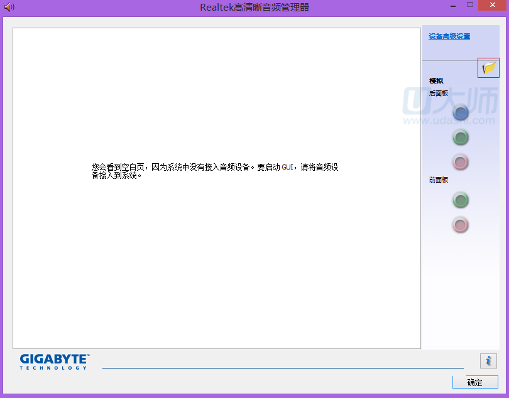This screenshot has width=509, height=398.
Task: Click the GIGABYTE Technology logo
Action: [x=55, y=362]
